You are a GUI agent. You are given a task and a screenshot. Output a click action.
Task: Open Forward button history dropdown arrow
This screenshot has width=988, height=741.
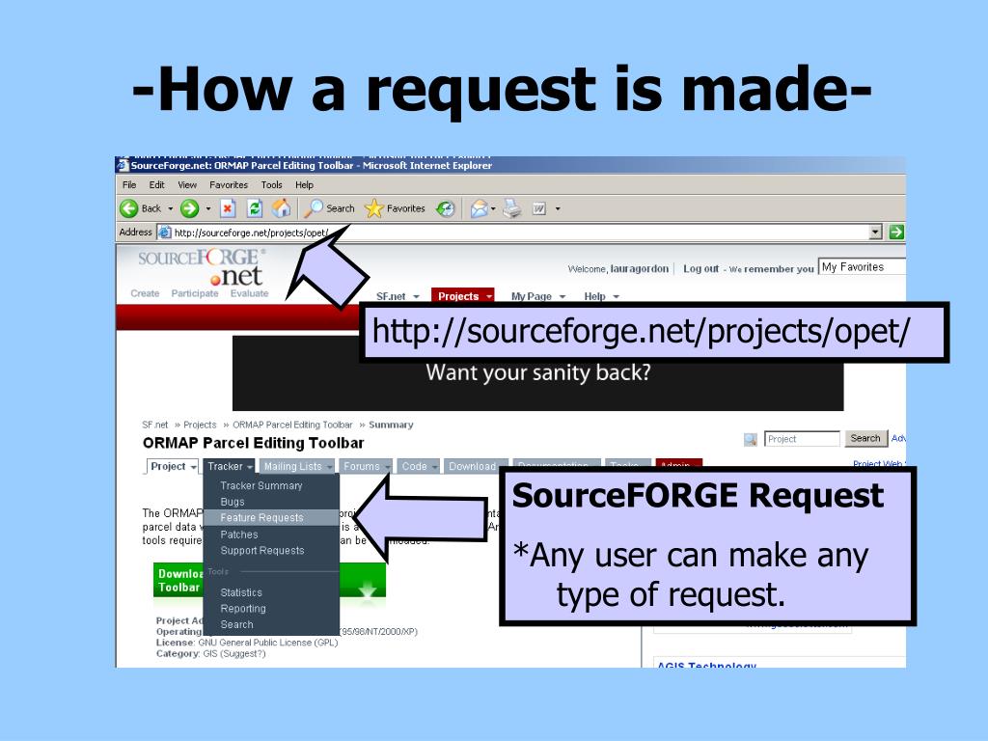tap(208, 208)
